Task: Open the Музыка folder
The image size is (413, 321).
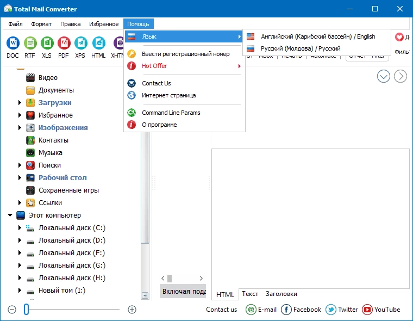Action: tap(51, 153)
